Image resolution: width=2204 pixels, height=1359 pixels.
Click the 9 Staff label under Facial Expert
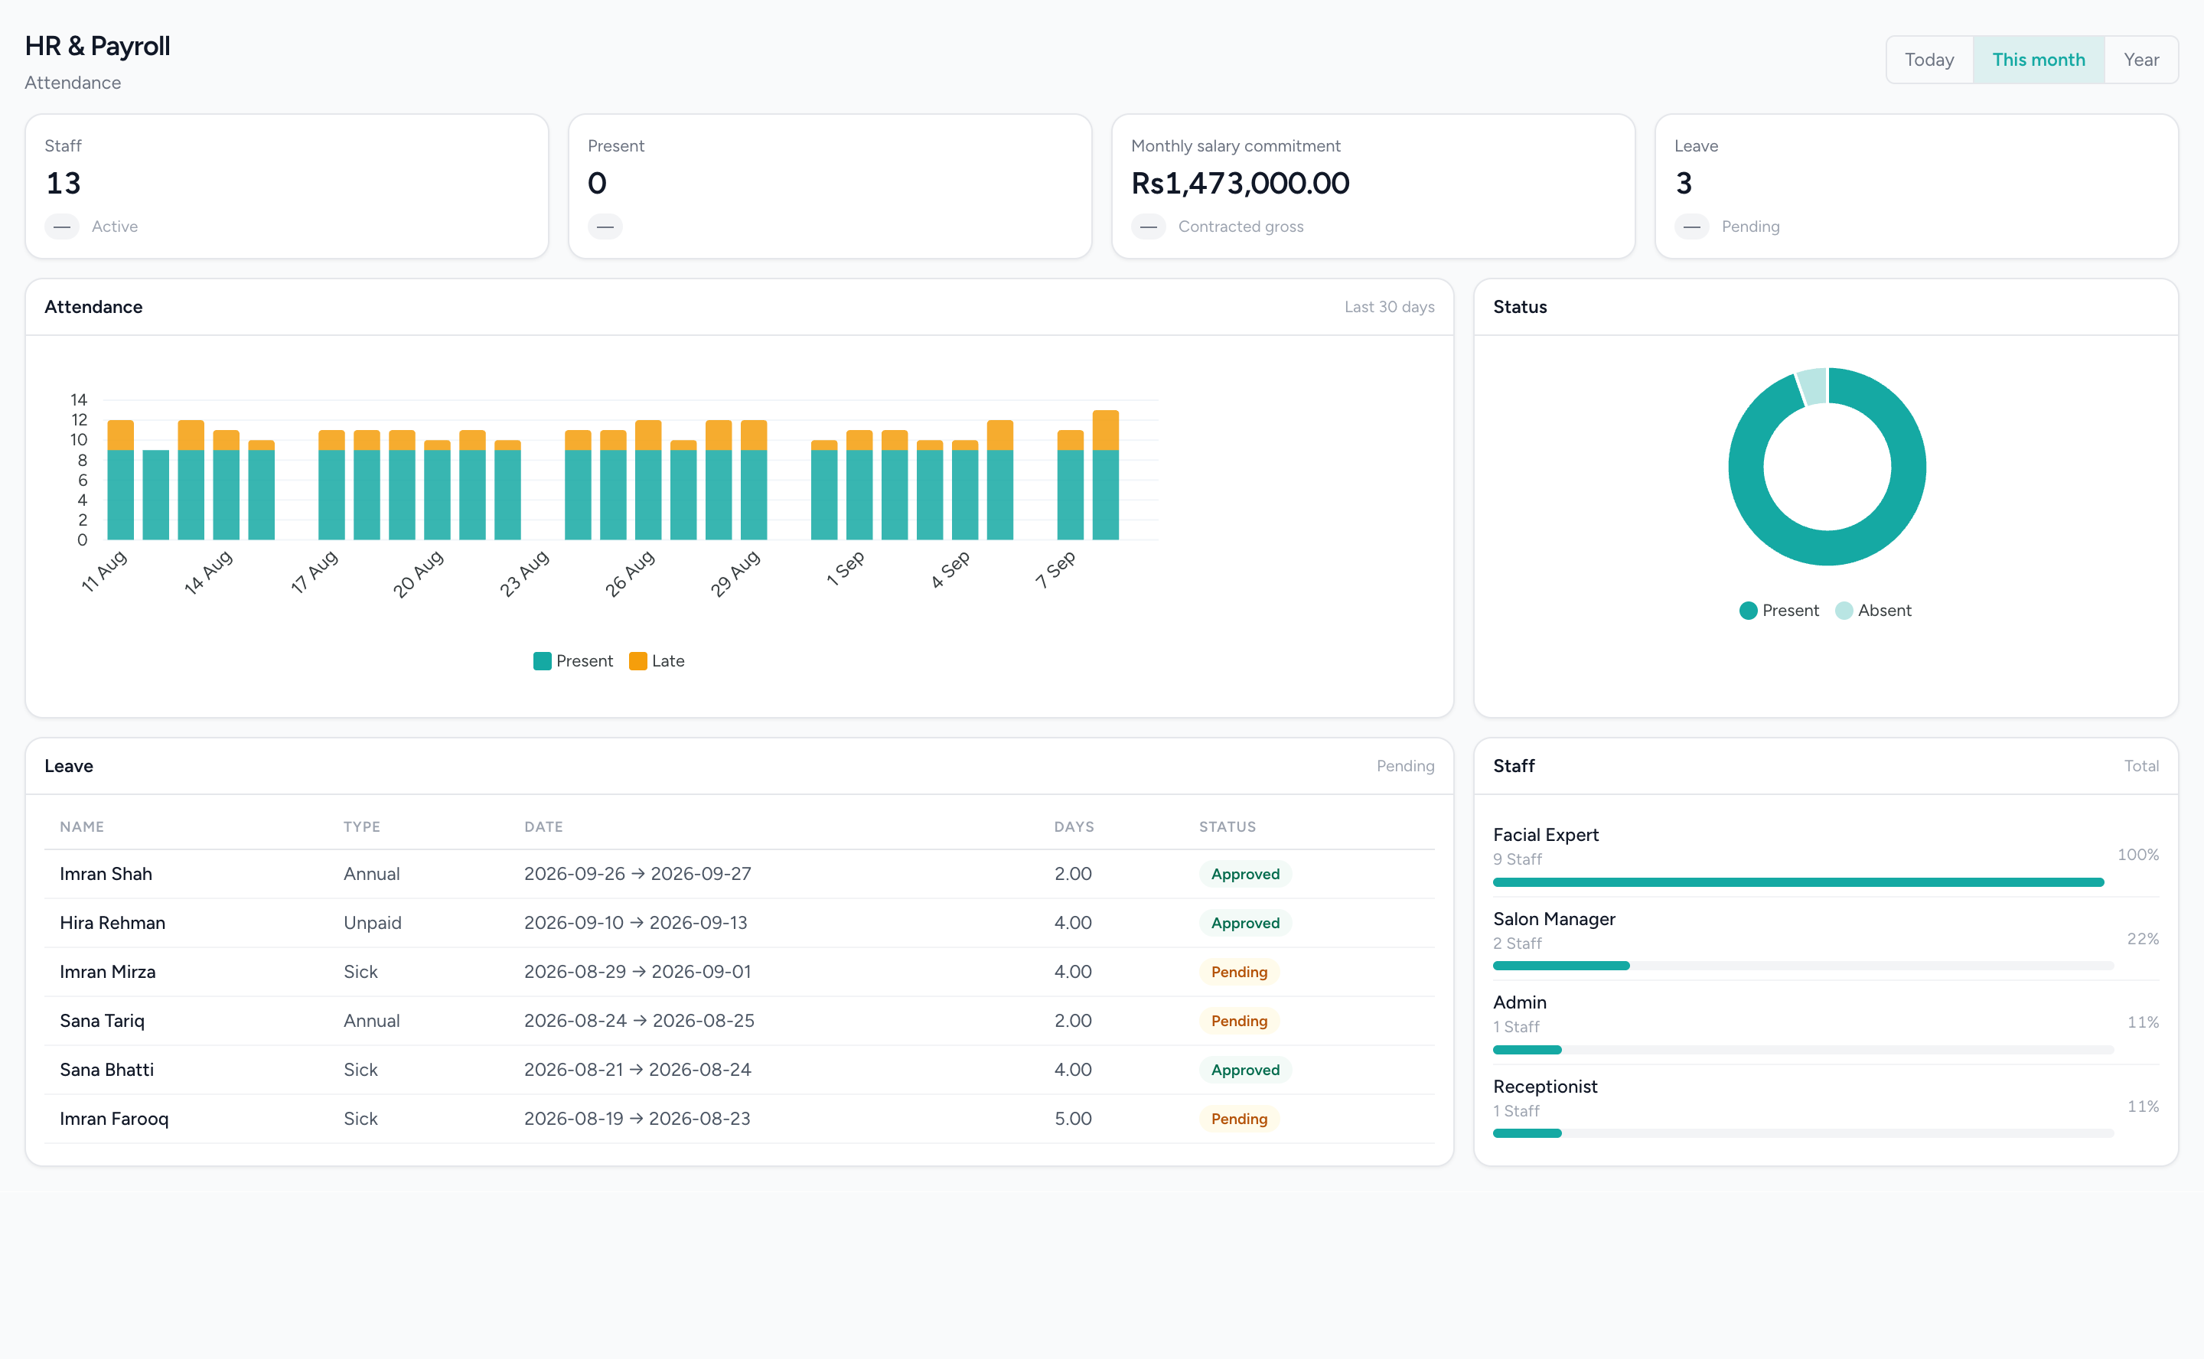(1518, 859)
